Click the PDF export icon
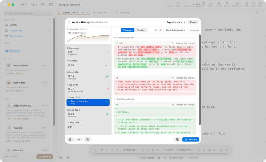266x162 pixels. pyautogui.click(x=247, y=4)
